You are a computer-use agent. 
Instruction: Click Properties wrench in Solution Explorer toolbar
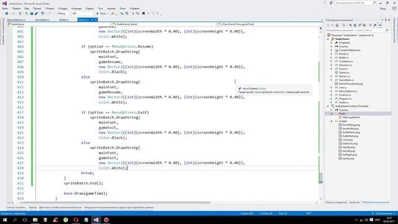tap(375, 25)
